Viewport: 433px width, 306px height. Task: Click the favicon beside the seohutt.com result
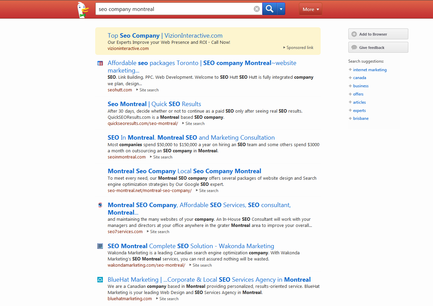(100, 63)
